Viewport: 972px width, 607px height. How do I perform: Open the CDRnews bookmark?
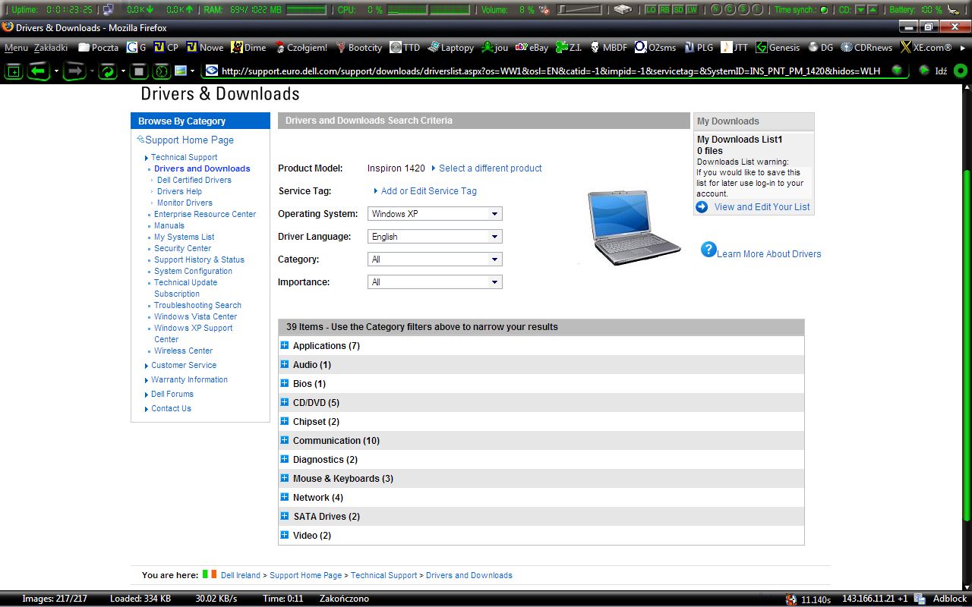pyautogui.click(x=866, y=47)
